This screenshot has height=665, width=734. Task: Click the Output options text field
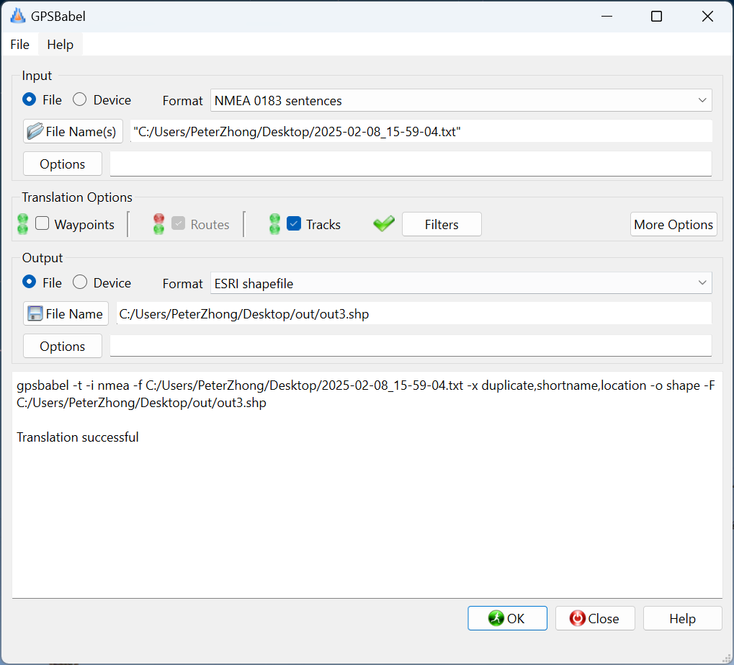click(411, 346)
